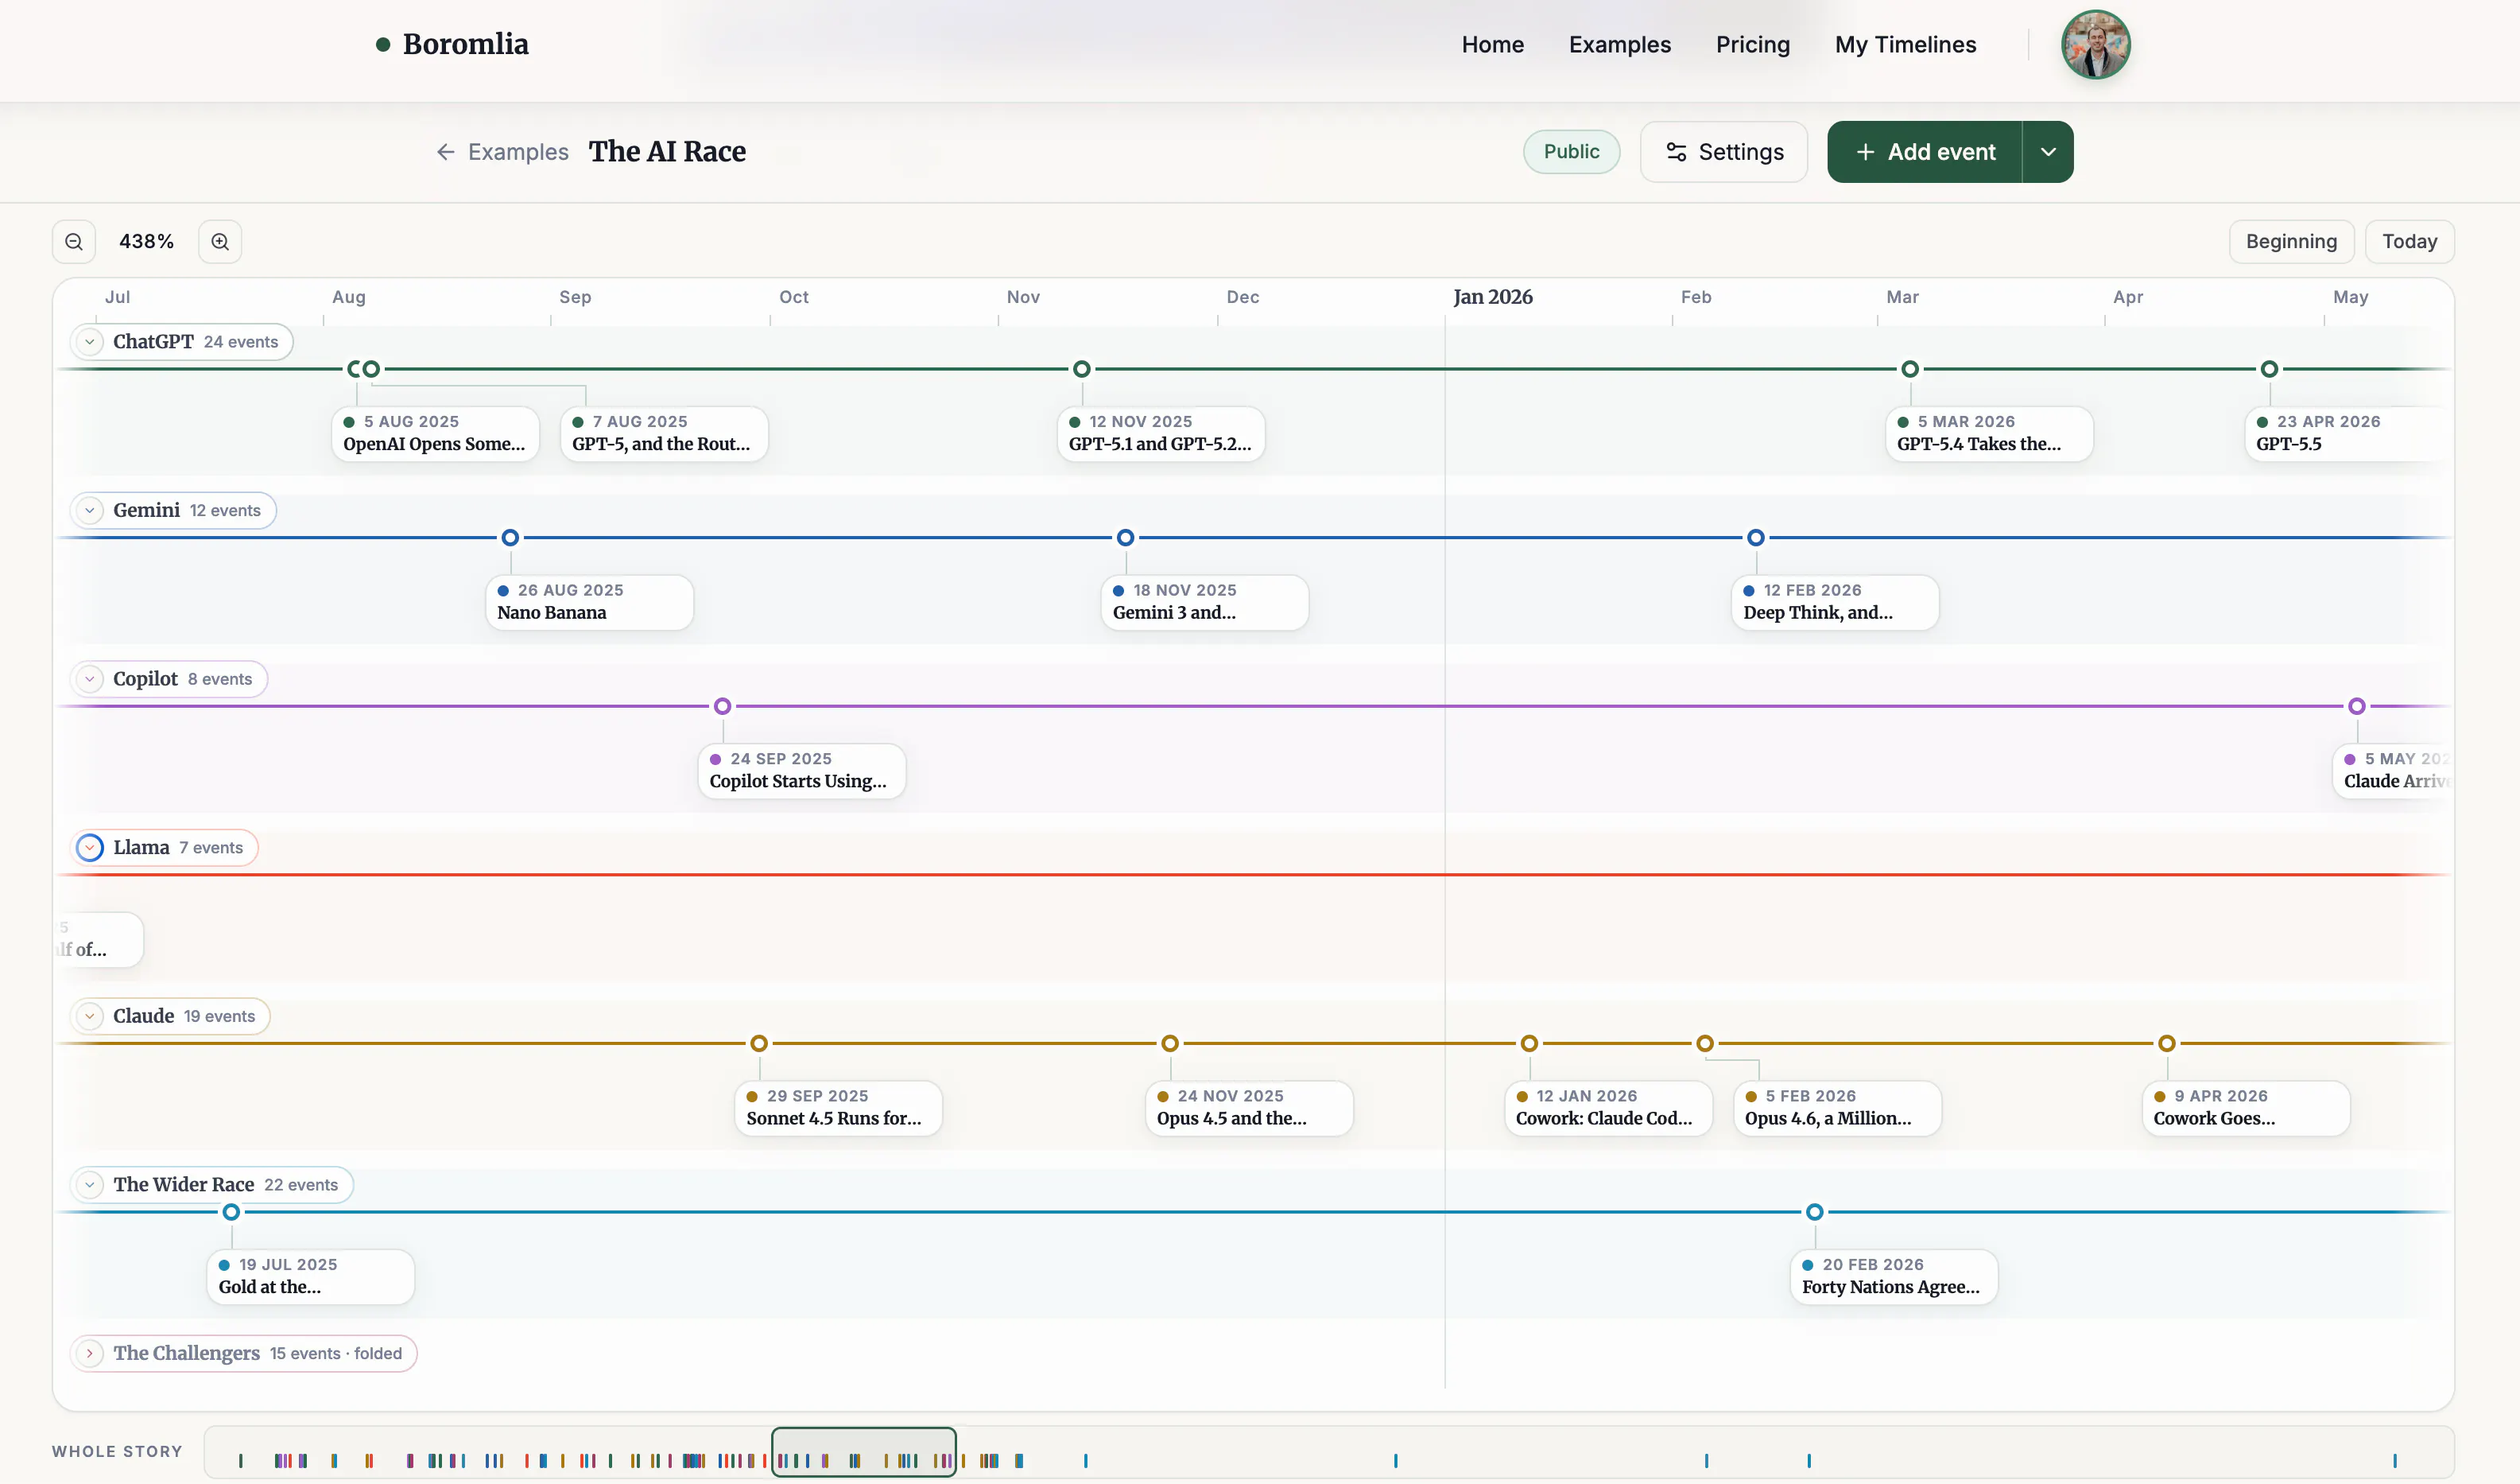2520x1484 pixels.
Task: Select the 5 Aug 2025 ChatGPT marker
Action: coord(355,369)
